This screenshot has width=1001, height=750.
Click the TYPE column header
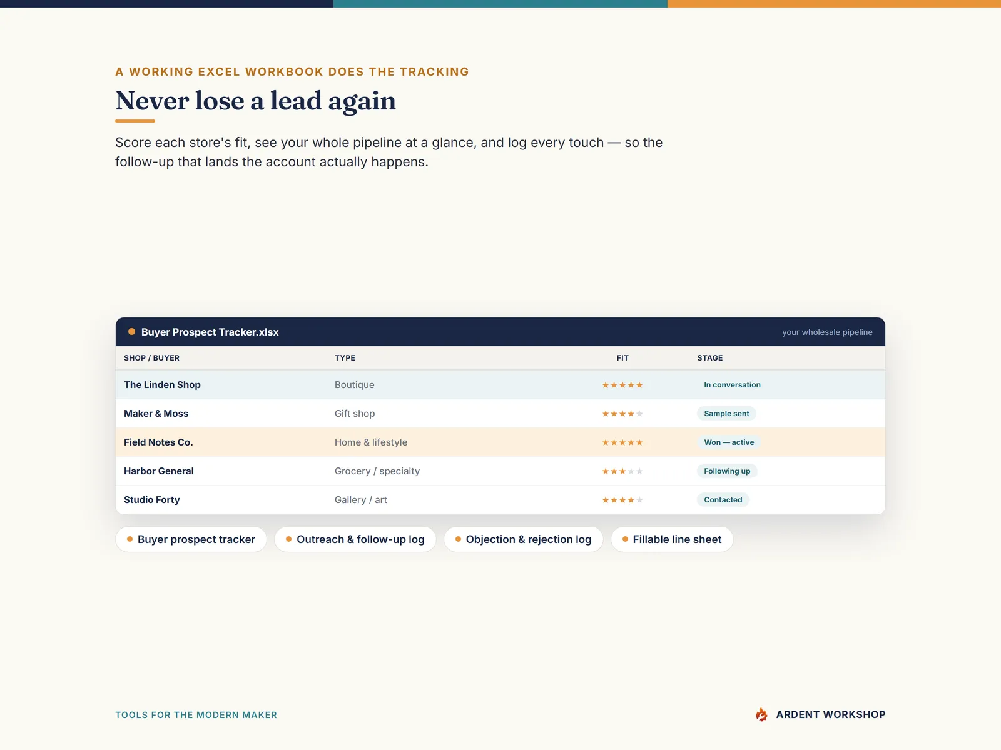pyautogui.click(x=345, y=358)
